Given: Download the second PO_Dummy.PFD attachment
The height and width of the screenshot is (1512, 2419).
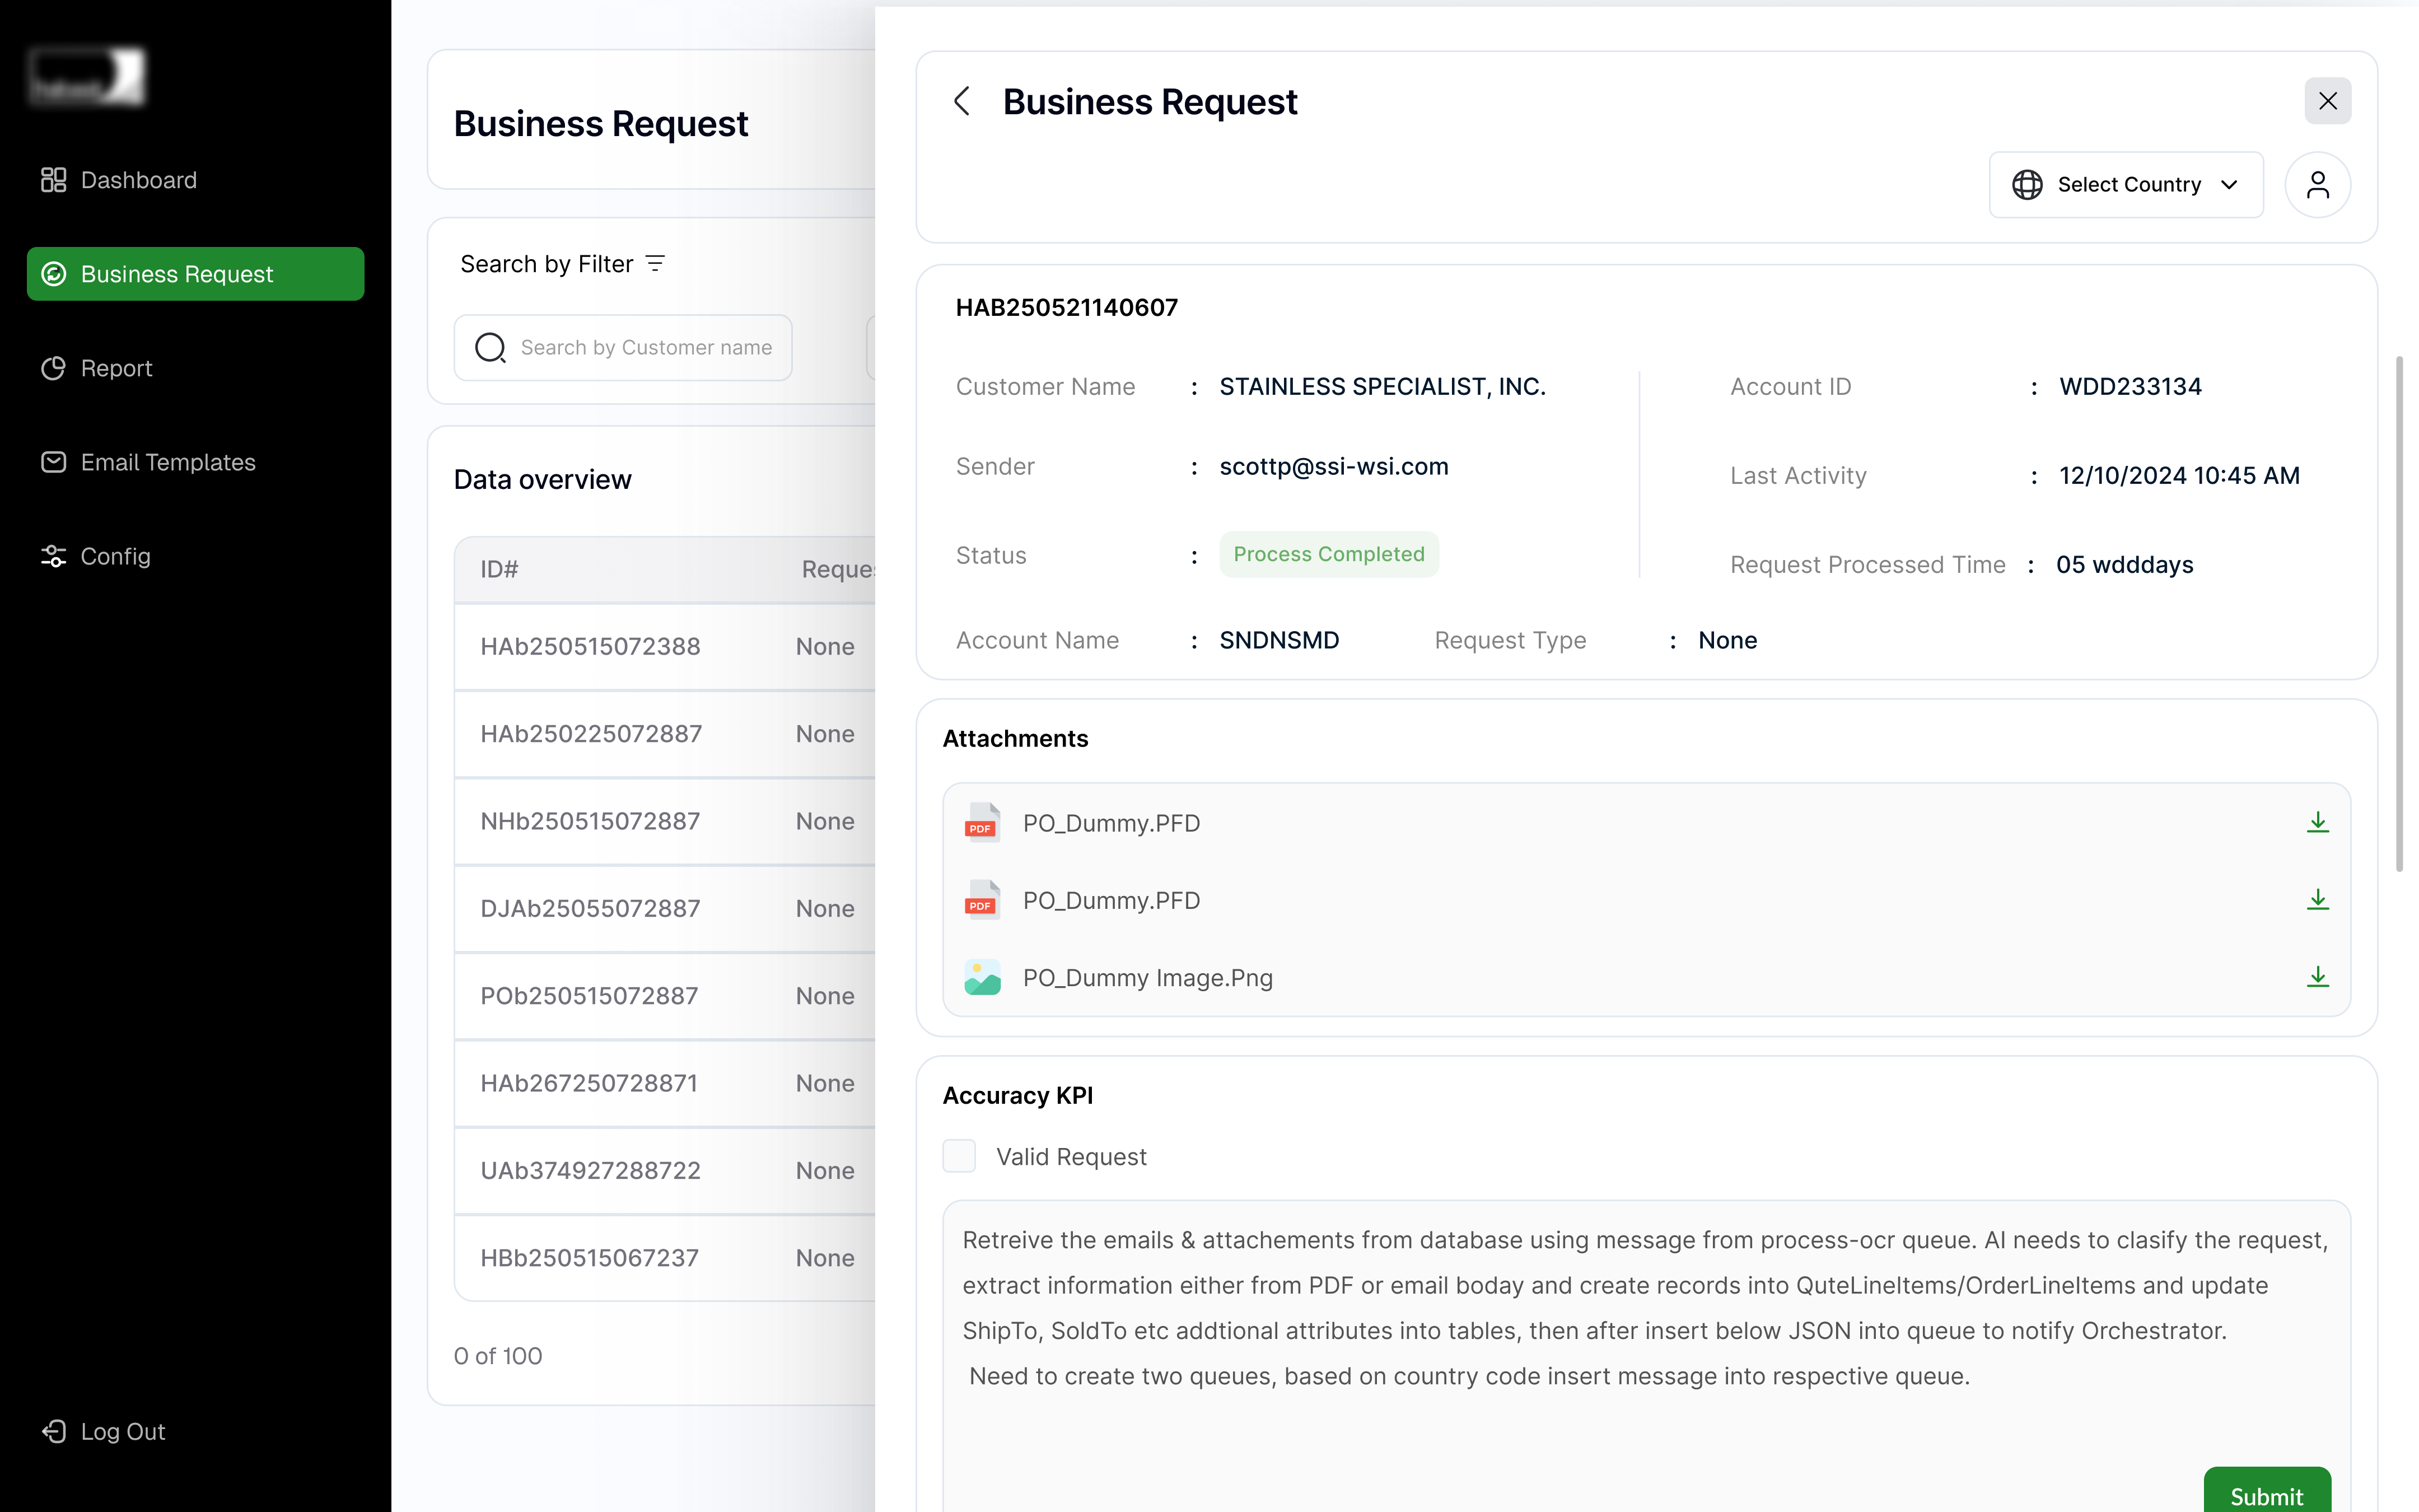Looking at the screenshot, I should click(2317, 900).
